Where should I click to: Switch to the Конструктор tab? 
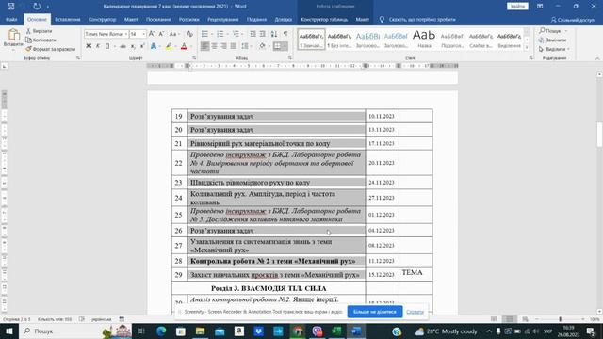tap(102, 19)
